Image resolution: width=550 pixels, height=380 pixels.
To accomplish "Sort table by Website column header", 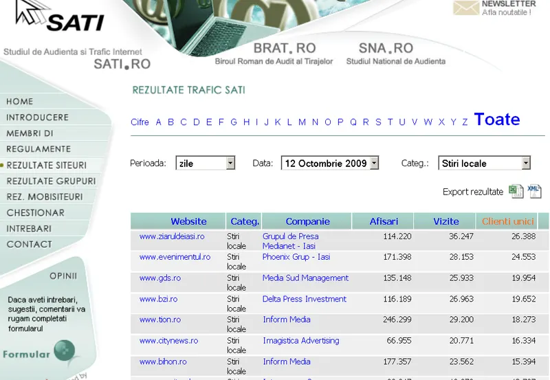I will [x=188, y=221].
